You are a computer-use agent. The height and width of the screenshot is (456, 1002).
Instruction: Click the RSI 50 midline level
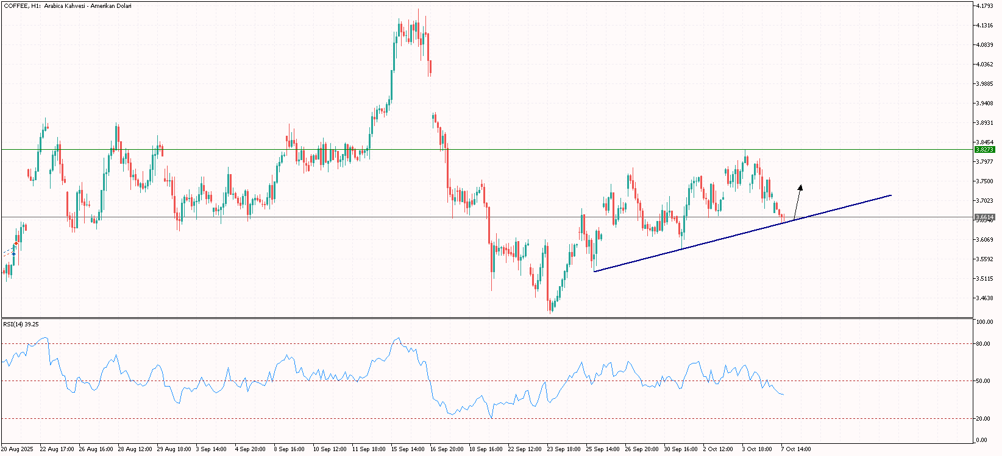tap(244, 381)
